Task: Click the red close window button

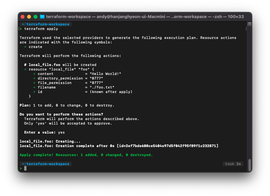Action: 23,17
